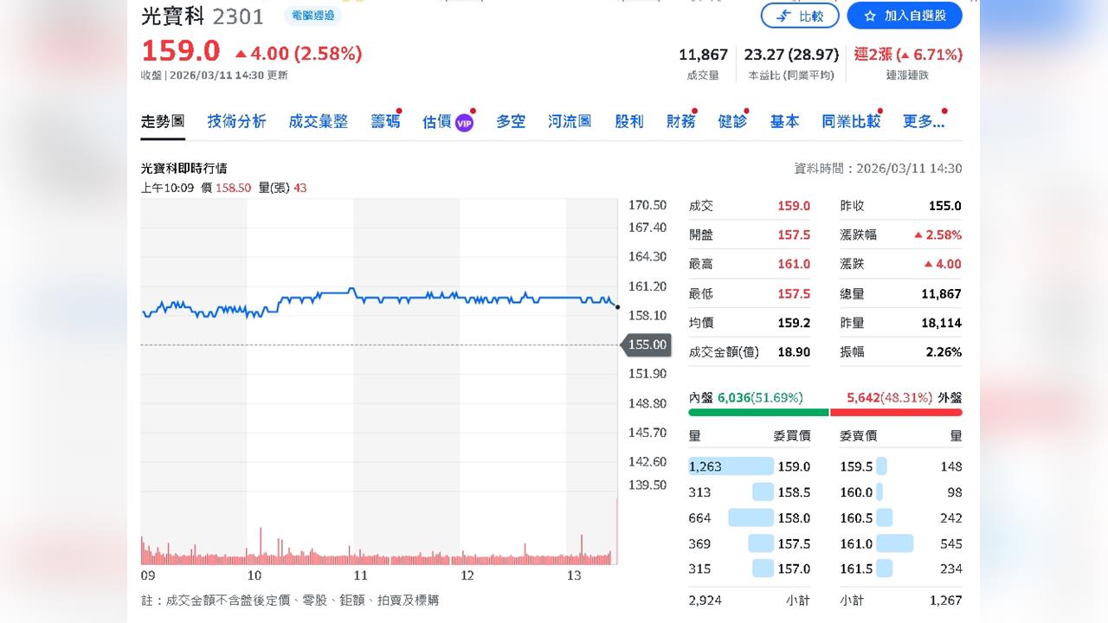Switch to the 技術分析 tab

pos(236,121)
